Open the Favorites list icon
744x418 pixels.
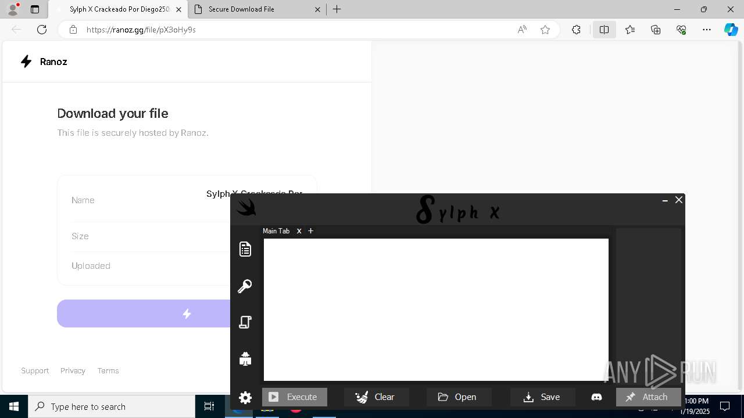(630, 30)
